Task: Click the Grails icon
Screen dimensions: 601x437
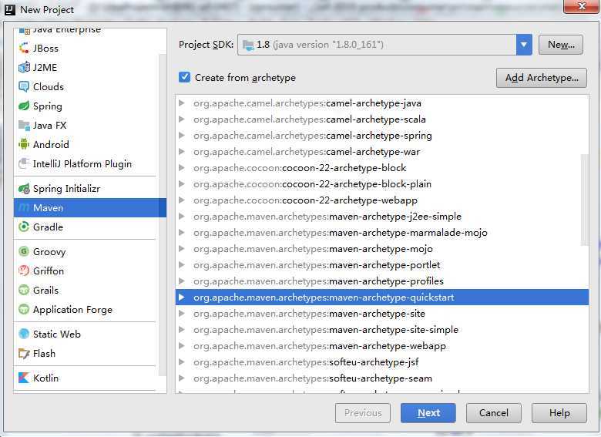Action: pyautogui.click(x=24, y=291)
